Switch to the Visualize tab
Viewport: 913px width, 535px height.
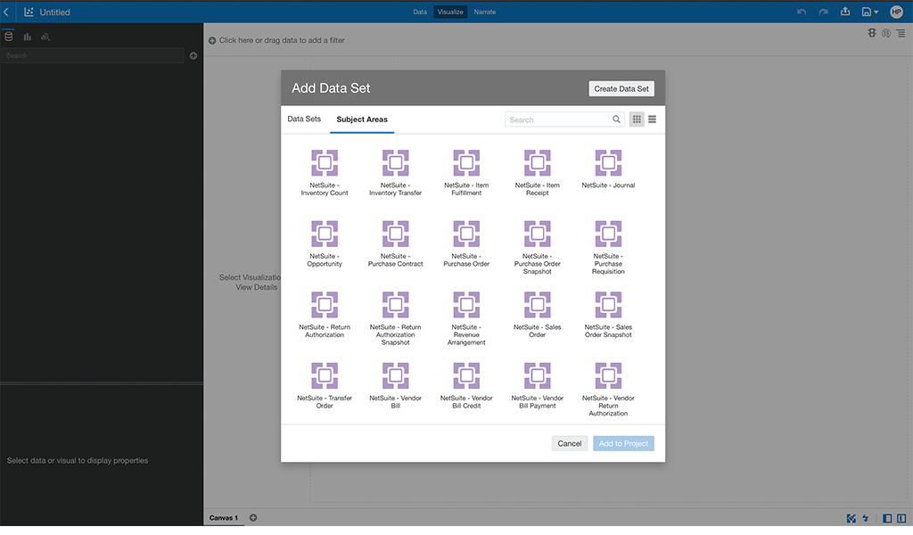pos(450,12)
